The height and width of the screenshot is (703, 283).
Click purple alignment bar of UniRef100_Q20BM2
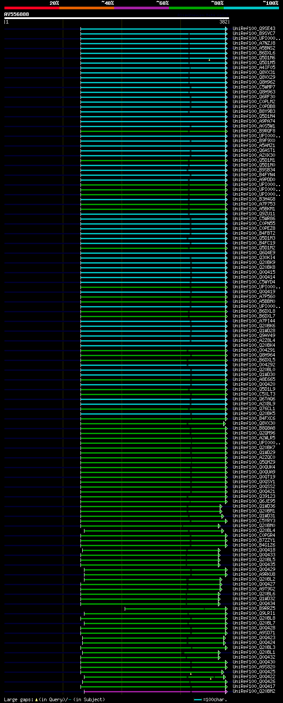click(156, 691)
